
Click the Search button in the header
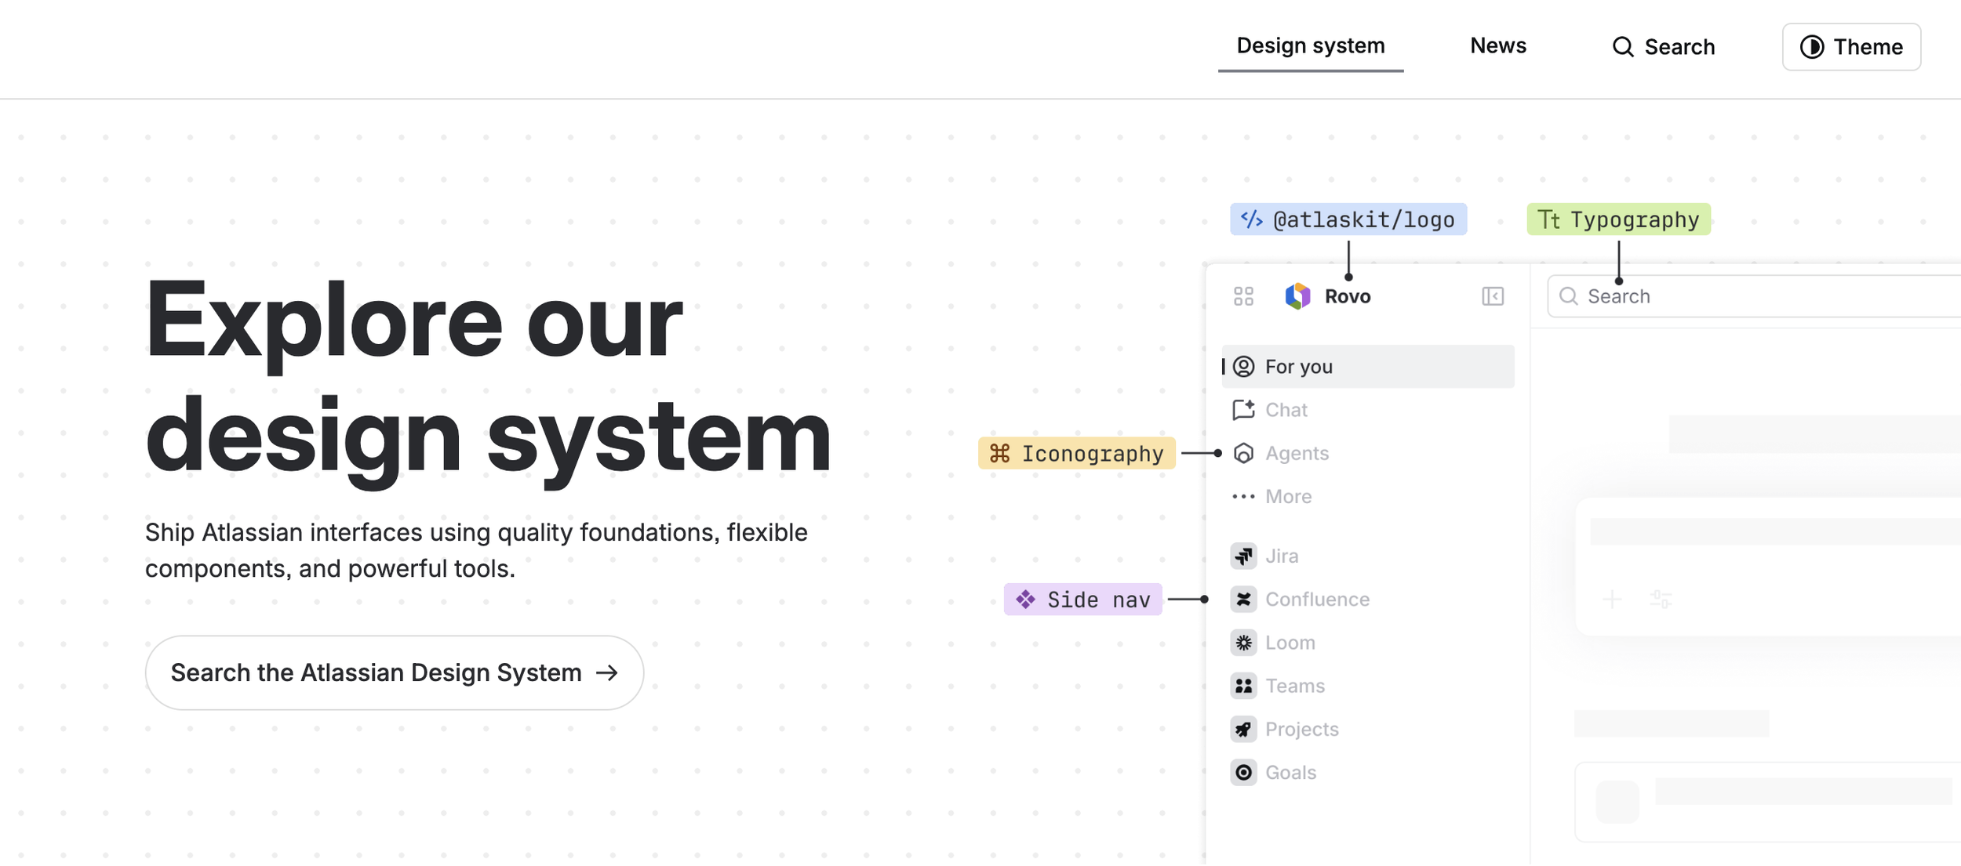[x=1663, y=47]
